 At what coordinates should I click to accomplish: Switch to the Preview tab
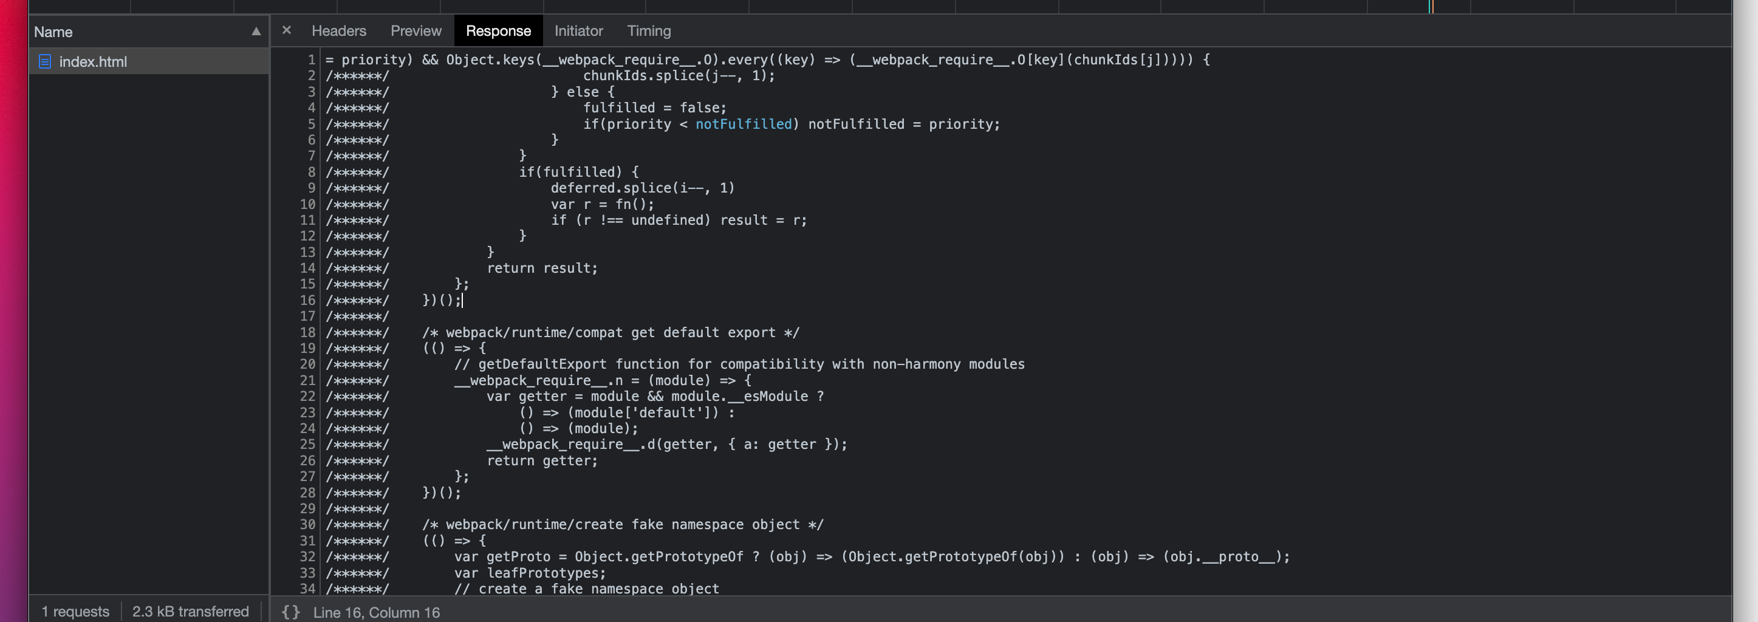click(416, 31)
